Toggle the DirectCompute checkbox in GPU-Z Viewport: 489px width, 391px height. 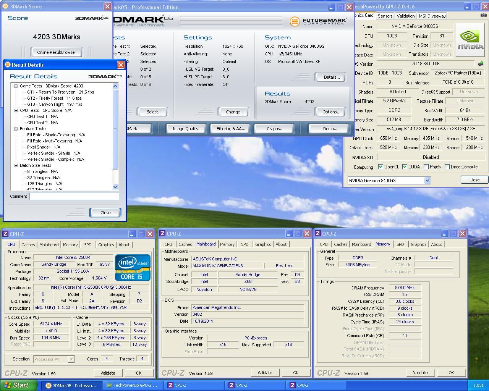pos(447,167)
